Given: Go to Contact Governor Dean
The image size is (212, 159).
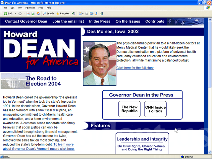Looking at the screenshot, I should point(26,21).
